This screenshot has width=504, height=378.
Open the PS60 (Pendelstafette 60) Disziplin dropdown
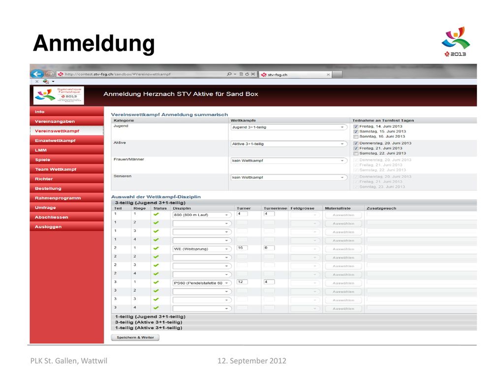(202, 283)
